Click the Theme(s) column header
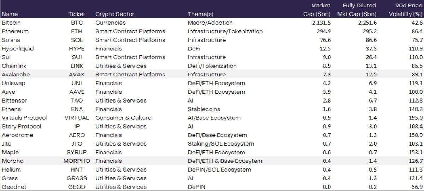Image resolution: width=424 pixels, height=191 pixels. (x=200, y=14)
